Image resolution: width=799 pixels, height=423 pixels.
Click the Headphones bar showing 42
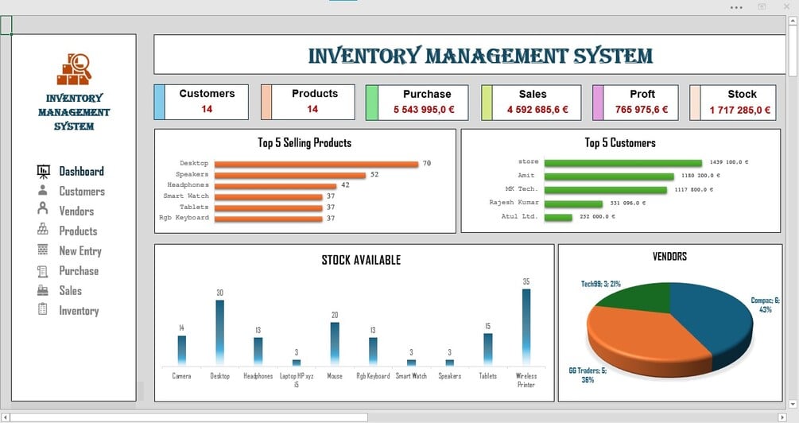tap(276, 186)
